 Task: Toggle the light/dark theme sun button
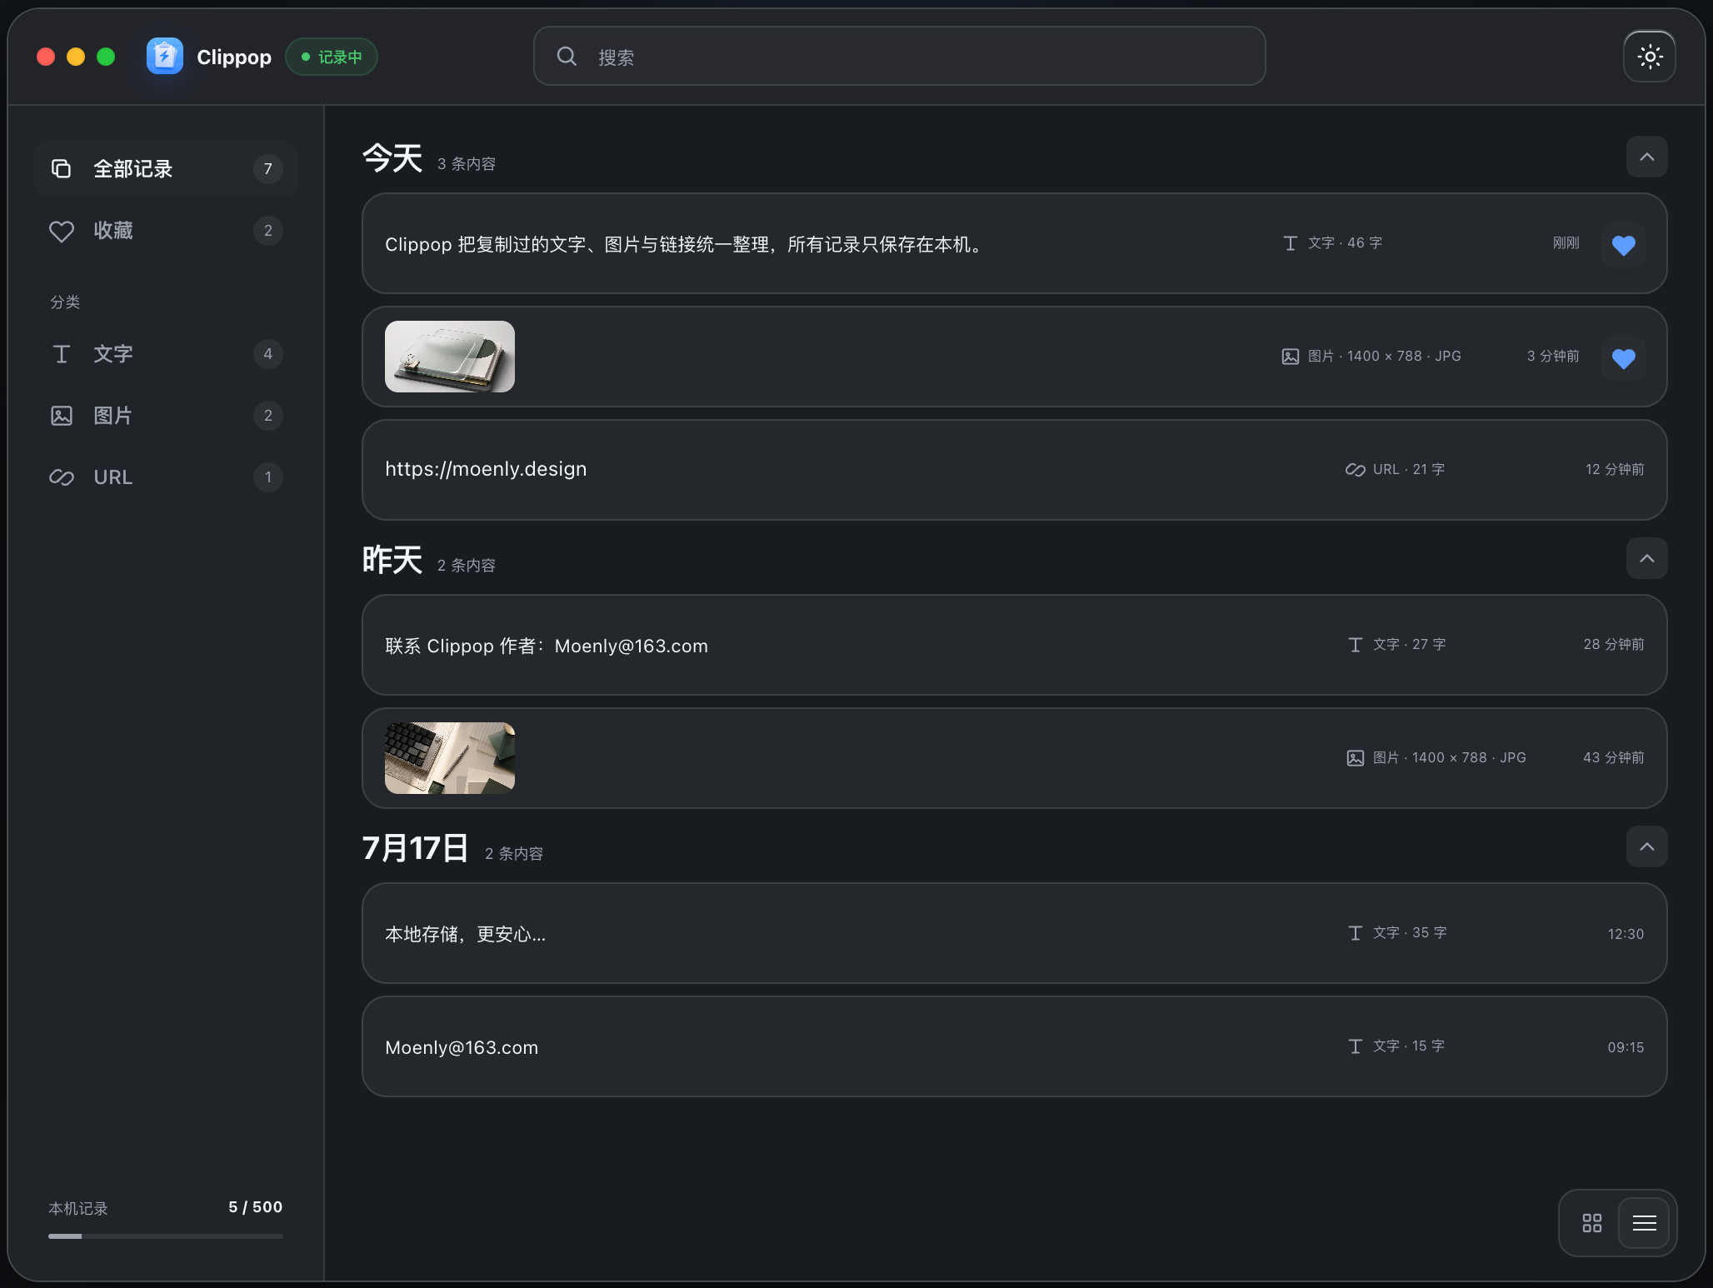tap(1650, 57)
